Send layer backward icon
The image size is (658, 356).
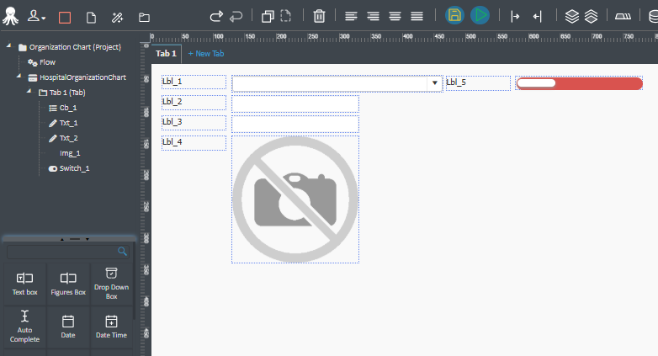tap(591, 16)
